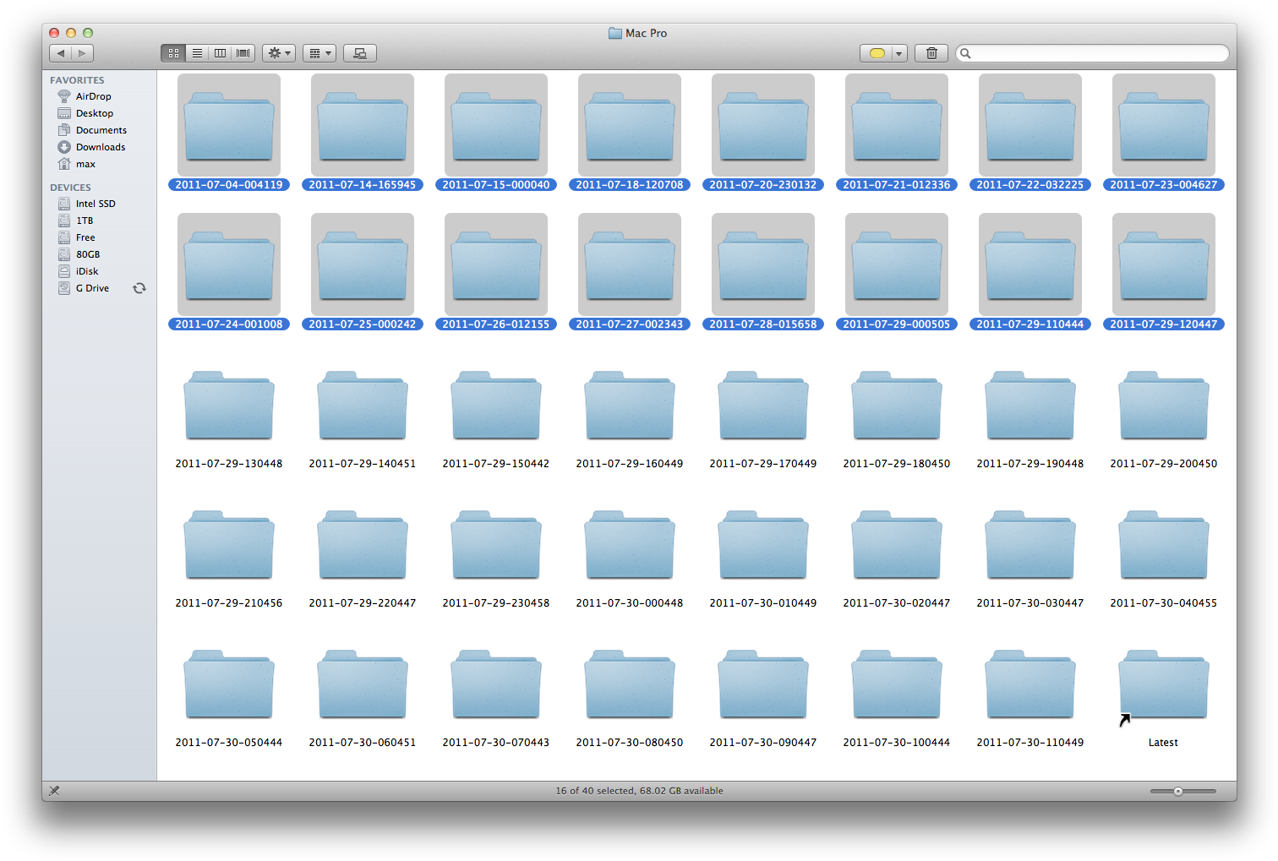Image resolution: width=1278 pixels, height=861 pixels.
Task: Click the Trash delete toolbar icon
Action: click(x=931, y=53)
